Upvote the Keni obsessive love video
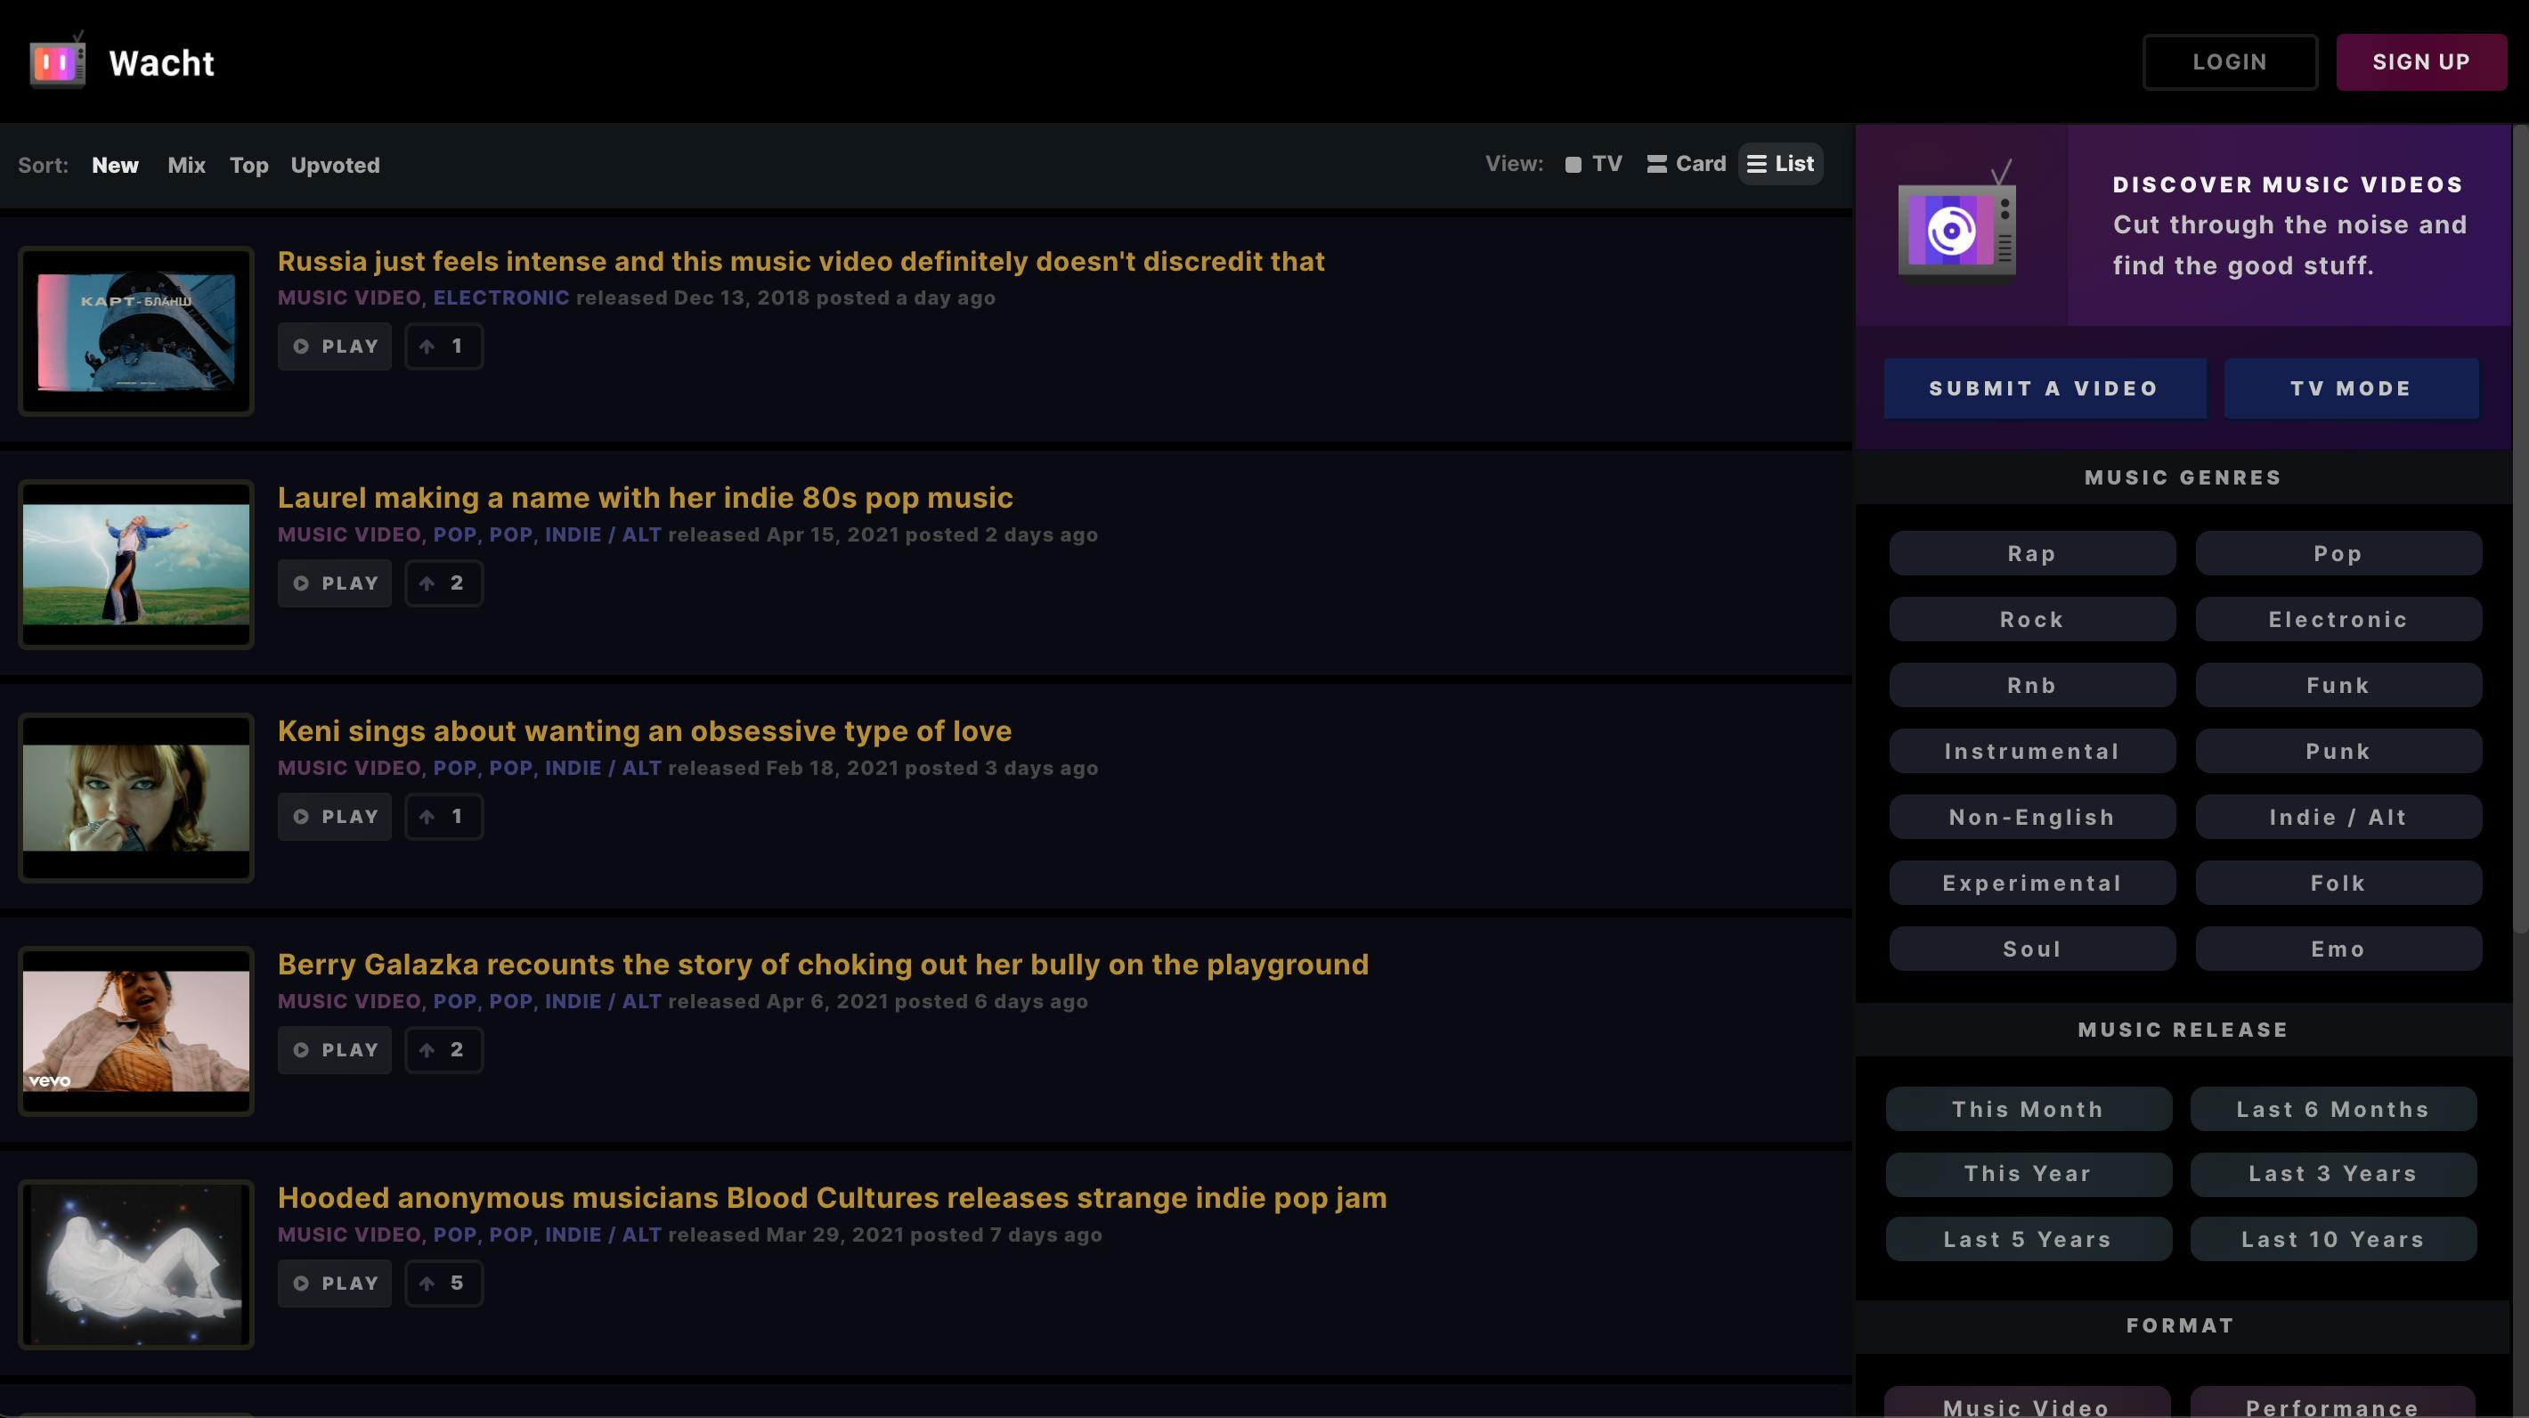 443,817
